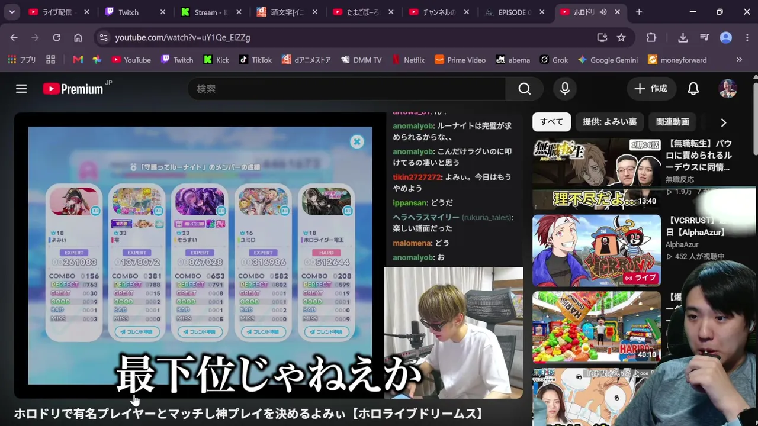Go to YouTube Premium home via logo

(x=73, y=89)
